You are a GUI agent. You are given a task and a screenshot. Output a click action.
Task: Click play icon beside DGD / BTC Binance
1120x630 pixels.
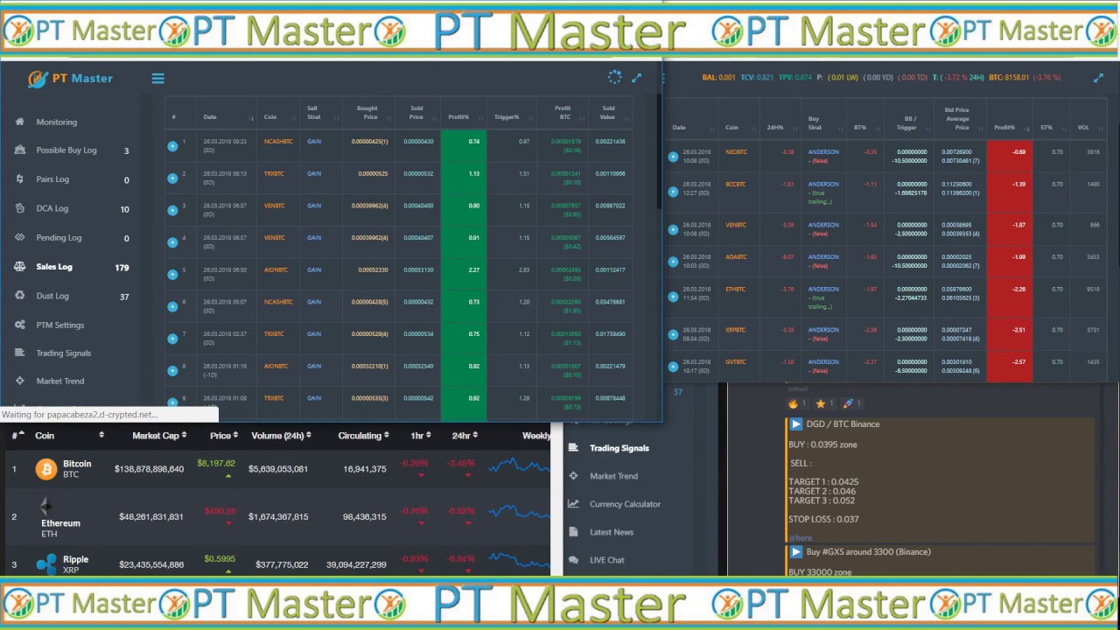[x=796, y=424]
